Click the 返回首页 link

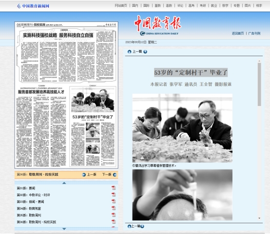point(238,33)
